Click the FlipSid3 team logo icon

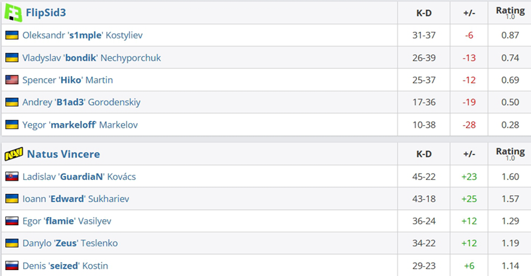point(13,12)
